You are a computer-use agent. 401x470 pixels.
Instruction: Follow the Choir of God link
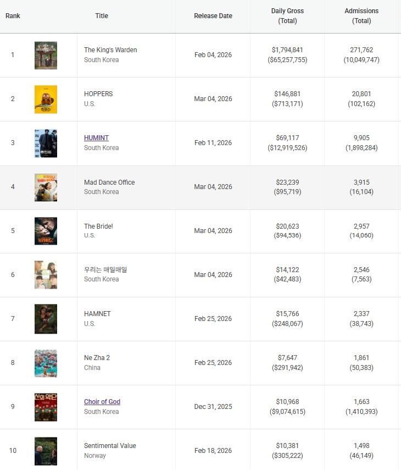(102, 402)
